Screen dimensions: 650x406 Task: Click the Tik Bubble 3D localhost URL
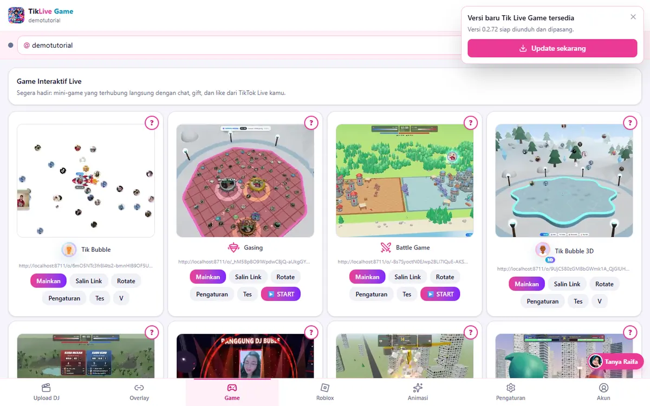coord(564,269)
